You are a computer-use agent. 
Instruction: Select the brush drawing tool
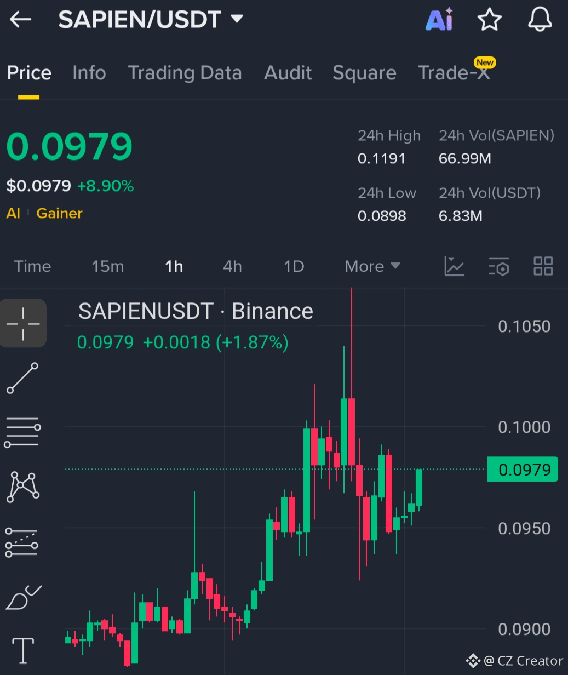click(23, 598)
